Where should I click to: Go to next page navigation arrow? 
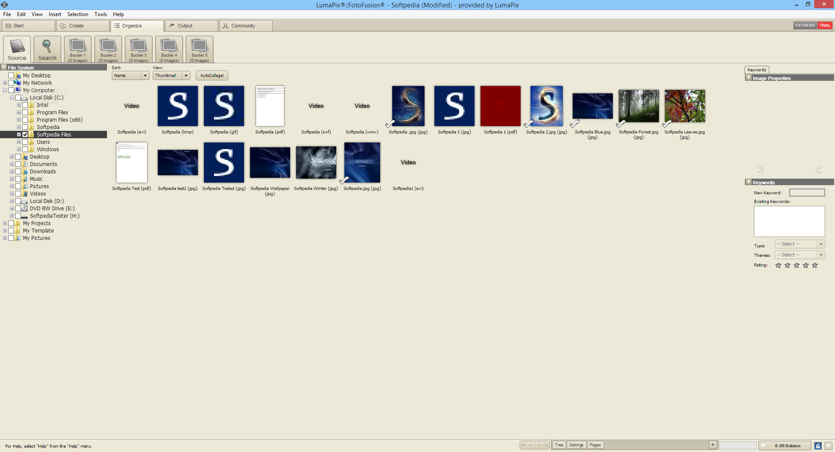coord(539,445)
